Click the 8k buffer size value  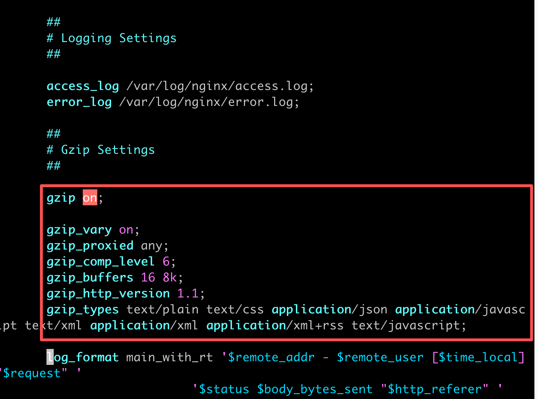tap(170, 277)
